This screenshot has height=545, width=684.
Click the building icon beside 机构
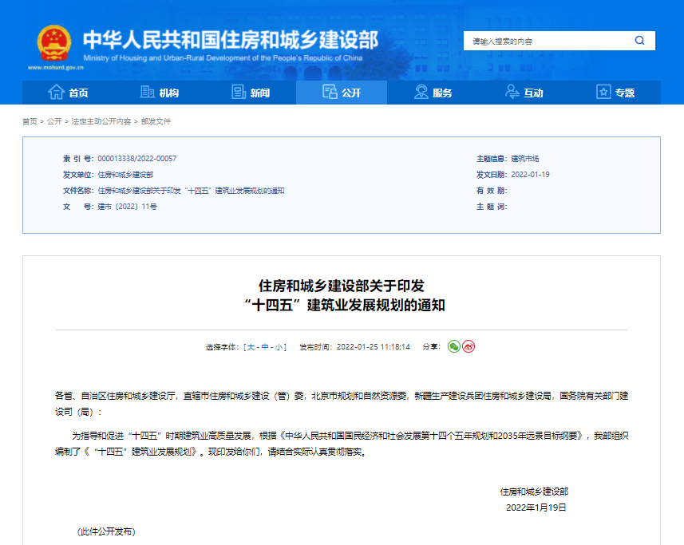coord(147,93)
